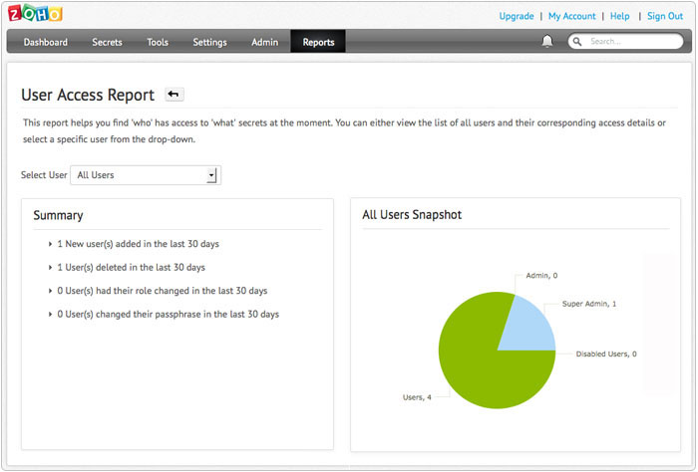Click the 'Super Admin, 1' chart label
The width and height of the screenshot is (698, 472).
point(589,304)
